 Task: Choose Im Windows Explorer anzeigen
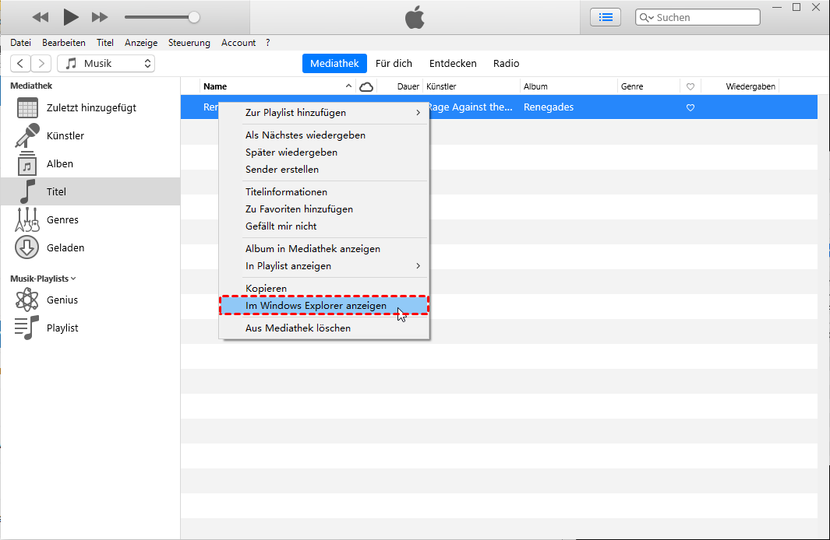coord(316,306)
